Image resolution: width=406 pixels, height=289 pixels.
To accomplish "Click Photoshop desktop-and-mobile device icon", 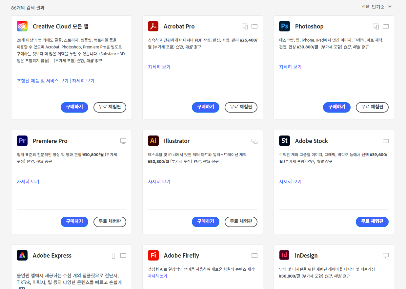I will tap(376, 27).
